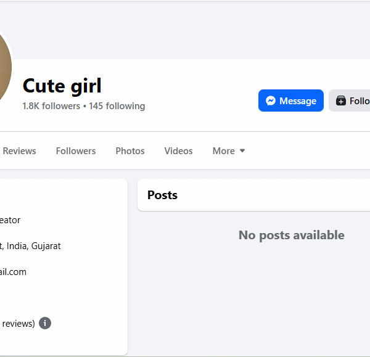
Task: Open the Reviews tab
Action: coord(19,151)
